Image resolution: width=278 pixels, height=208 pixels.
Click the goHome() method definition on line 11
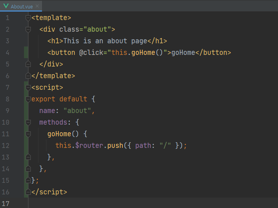pyautogui.click(x=63, y=134)
